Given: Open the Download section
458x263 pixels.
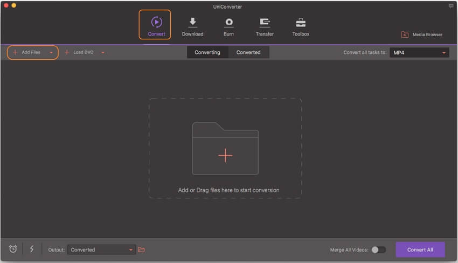Looking at the screenshot, I should point(192,26).
